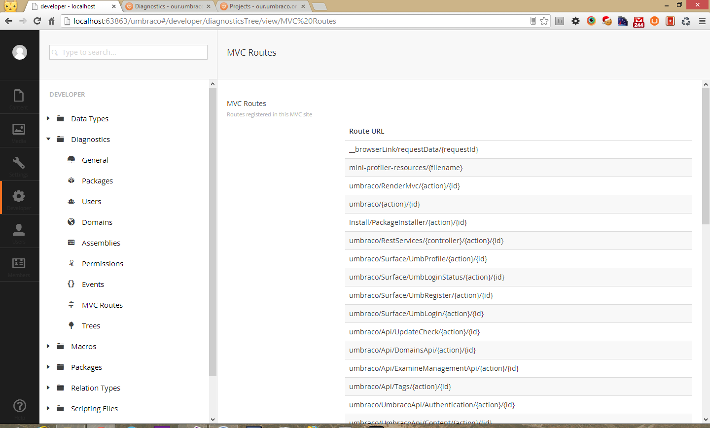Expand the Scripting Files tree node

pyautogui.click(x=48, y=408)
